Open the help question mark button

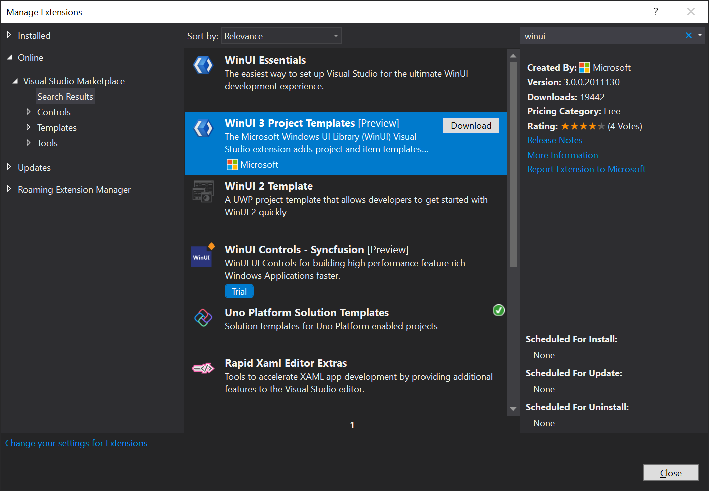(656, 12)
